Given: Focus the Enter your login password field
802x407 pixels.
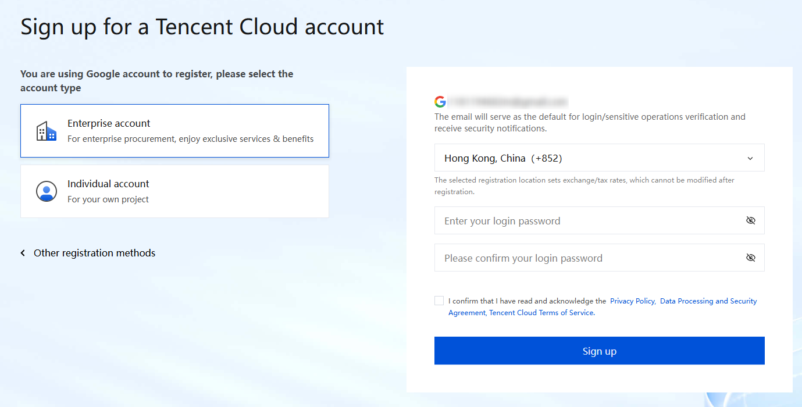Looking at the screenshot, I should pos(587,221).
